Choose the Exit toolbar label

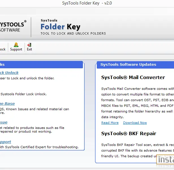click(x=29, y=49)
